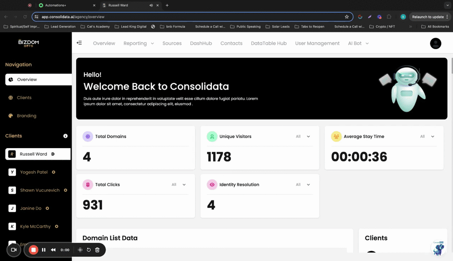The height and width of the screenshot is (261, 453).
Task: Open the DashHub menu item
Action: click(x=201, y=43)
